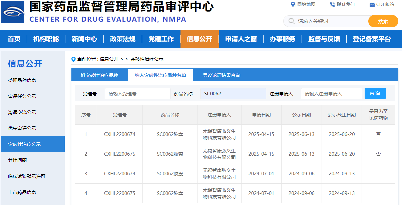The width and height of the screenshot is (402, 205).
Task: Click the magnifier icon in search box
Action: (x=292, y=21)
